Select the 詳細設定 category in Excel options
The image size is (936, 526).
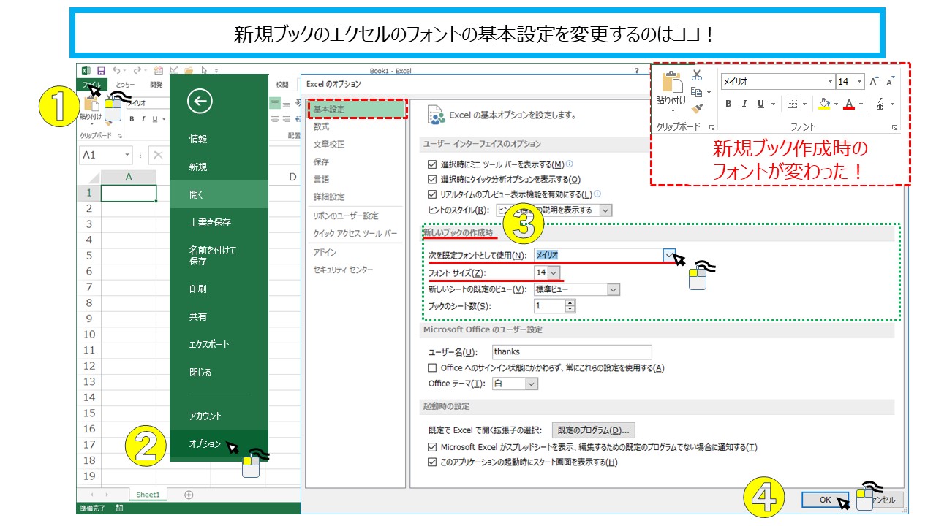329,197
